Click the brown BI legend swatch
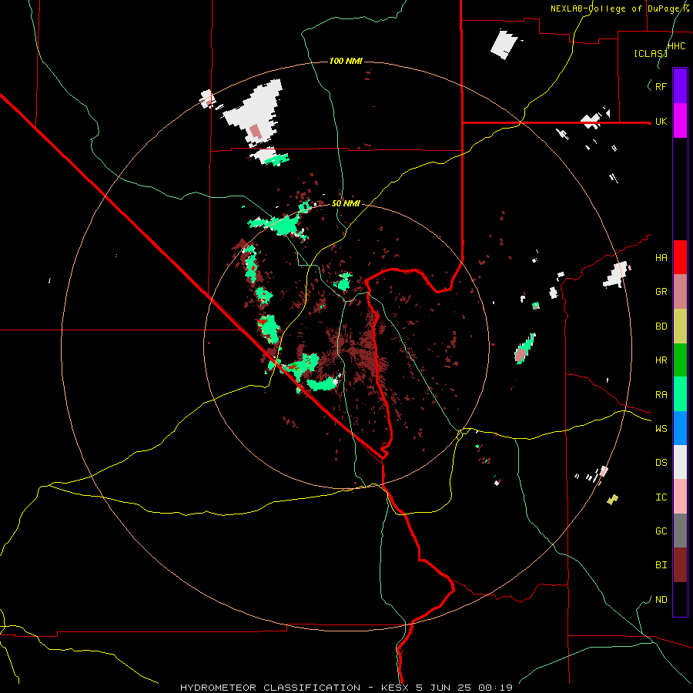Viewport: 693px width, 693px height. coord(680,565)
